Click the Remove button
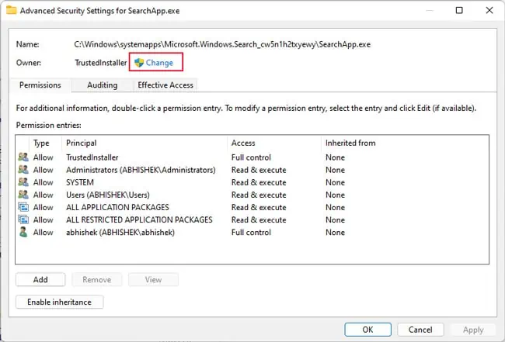505x342 pixels. point(96,280)
